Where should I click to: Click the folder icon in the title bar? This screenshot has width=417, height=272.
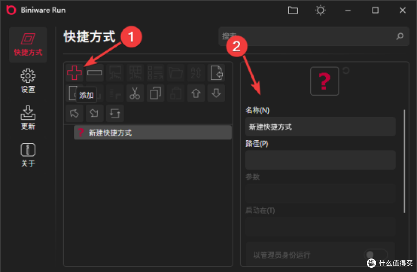point(293,10)
